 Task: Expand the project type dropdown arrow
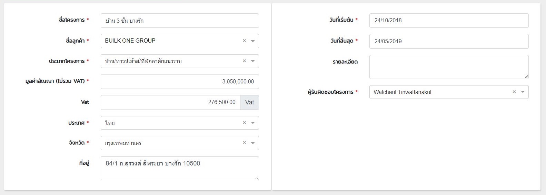click(x=253, y=61)
